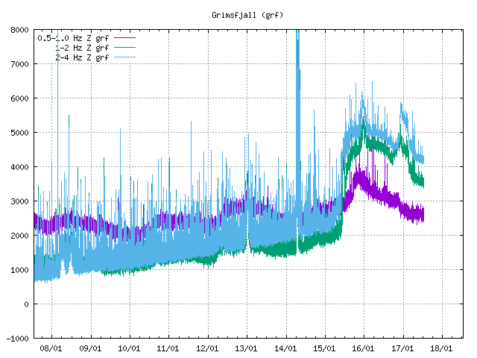Click y-axis label 2000
The height and width of the screenshot is (358, 477).
20,236
